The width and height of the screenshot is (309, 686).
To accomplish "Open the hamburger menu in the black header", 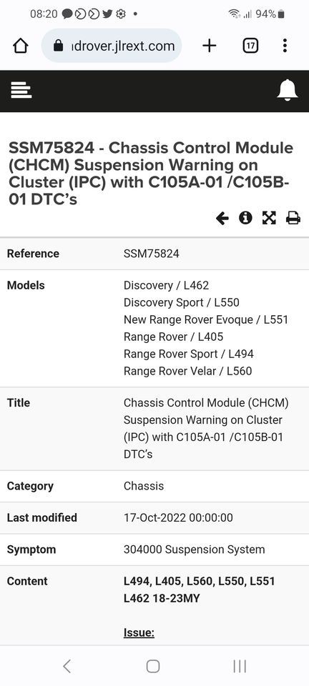I will pyautogui.click(x=21, y=90).
